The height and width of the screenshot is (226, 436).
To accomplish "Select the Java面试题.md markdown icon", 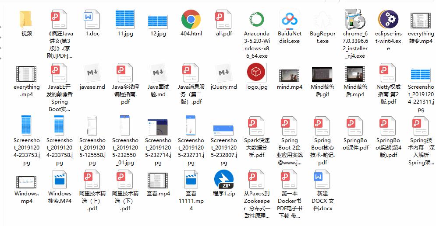I will pos(158,73).
